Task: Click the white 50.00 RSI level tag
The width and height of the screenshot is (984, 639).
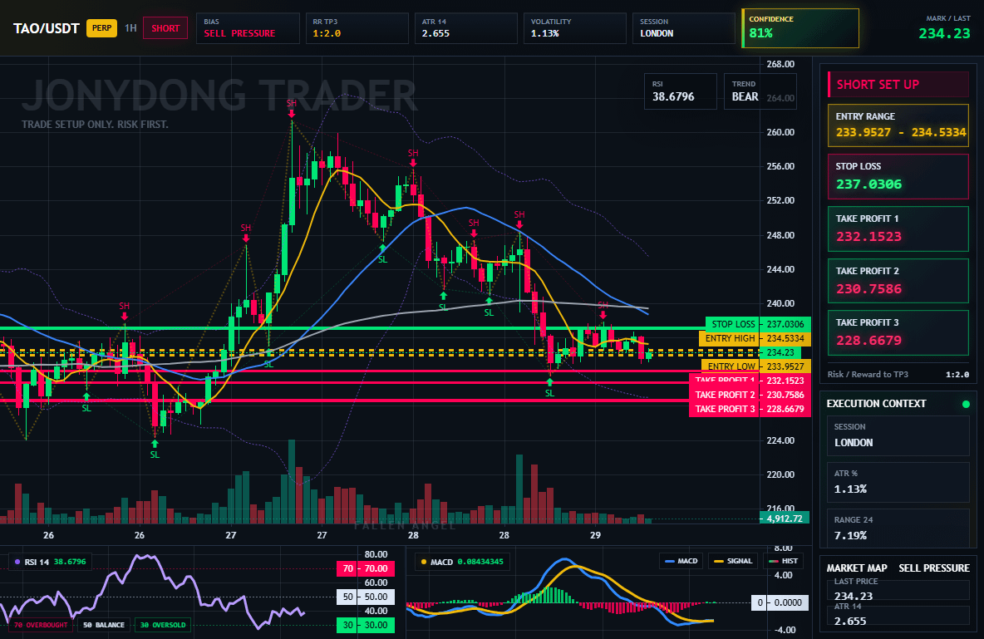Action: click(366, 597)
